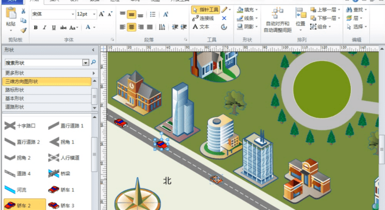Screen dimensions: 385x210
Task: Click the 上移一层 bring forward button
Action: (x=325, y=10)
